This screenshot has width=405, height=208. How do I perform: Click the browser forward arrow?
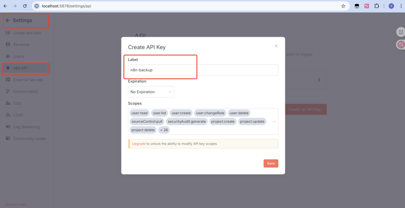[x=15, y=6]
